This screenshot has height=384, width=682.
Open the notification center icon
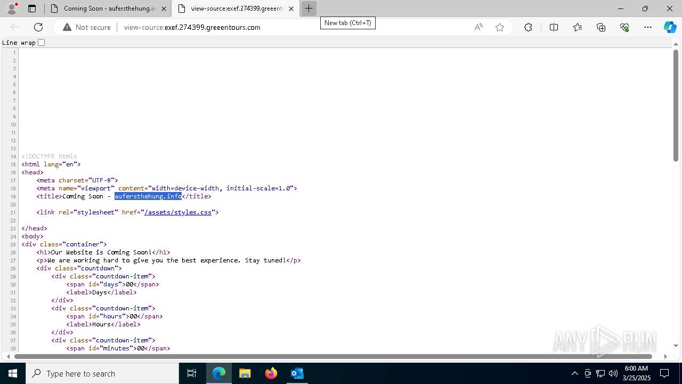pos(664,373)
